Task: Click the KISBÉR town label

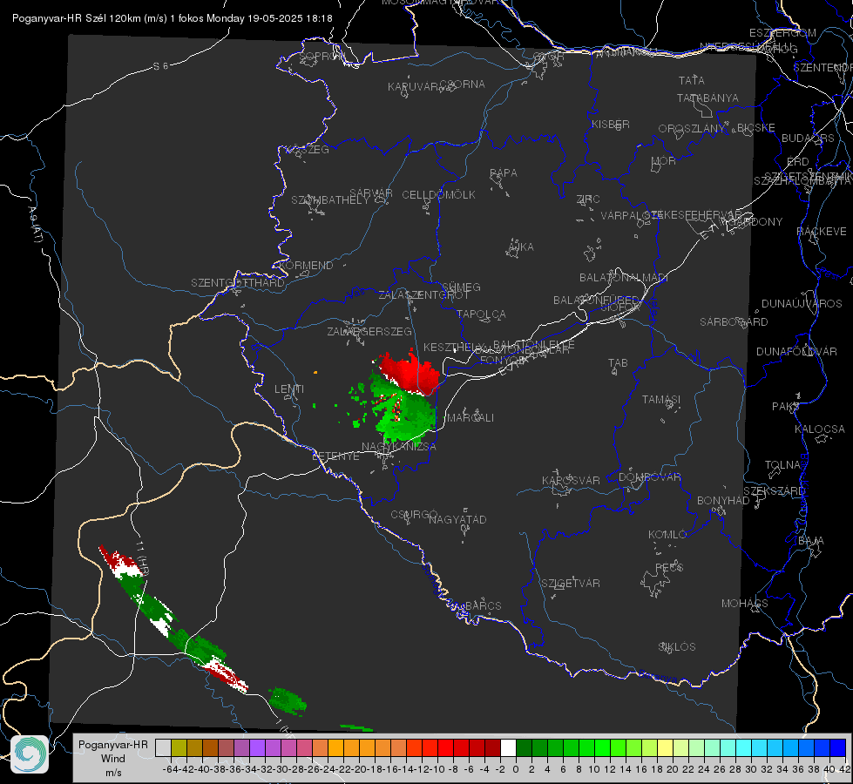Action: (611, 124)
